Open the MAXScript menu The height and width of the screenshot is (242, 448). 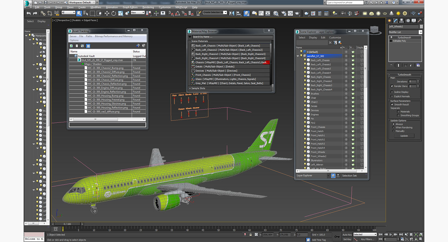tap(181, 7)
